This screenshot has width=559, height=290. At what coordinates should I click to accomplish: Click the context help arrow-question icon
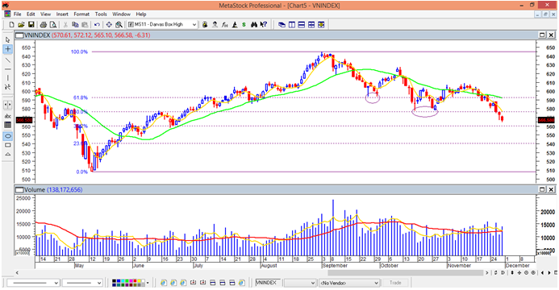[x=264, y=24]
